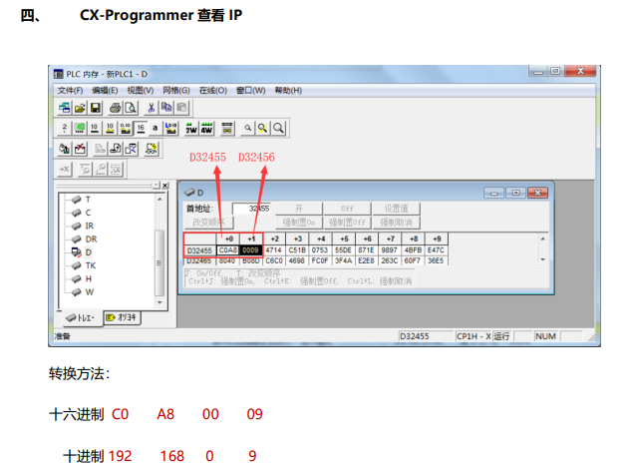Click the long floating point format icon
Viewport: 632px width, 470px height.
(170, 129)
